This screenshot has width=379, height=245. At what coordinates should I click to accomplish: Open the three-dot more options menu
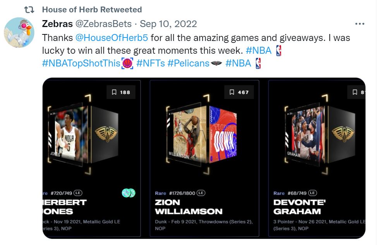[x=360, y=24]
